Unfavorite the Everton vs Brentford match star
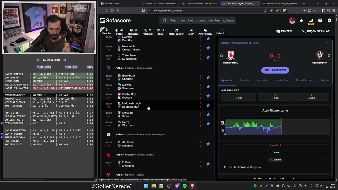Screen dimensions: 338x190 [208, 39]
